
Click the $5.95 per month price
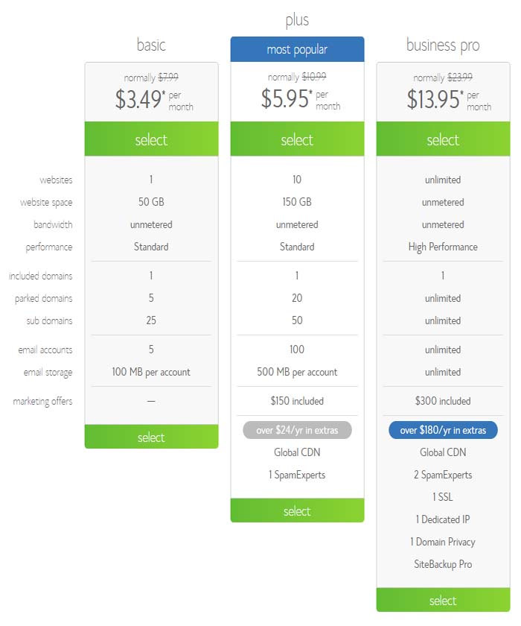[301, 98]
